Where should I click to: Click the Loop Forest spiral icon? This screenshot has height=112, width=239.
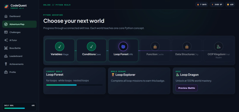point(123,46)
